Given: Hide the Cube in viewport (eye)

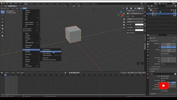Looking at the screenshot, I should pyautogui.click(x=173, y=14).
